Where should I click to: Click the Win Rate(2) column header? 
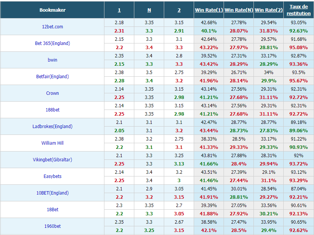click(x=269, y=10)
